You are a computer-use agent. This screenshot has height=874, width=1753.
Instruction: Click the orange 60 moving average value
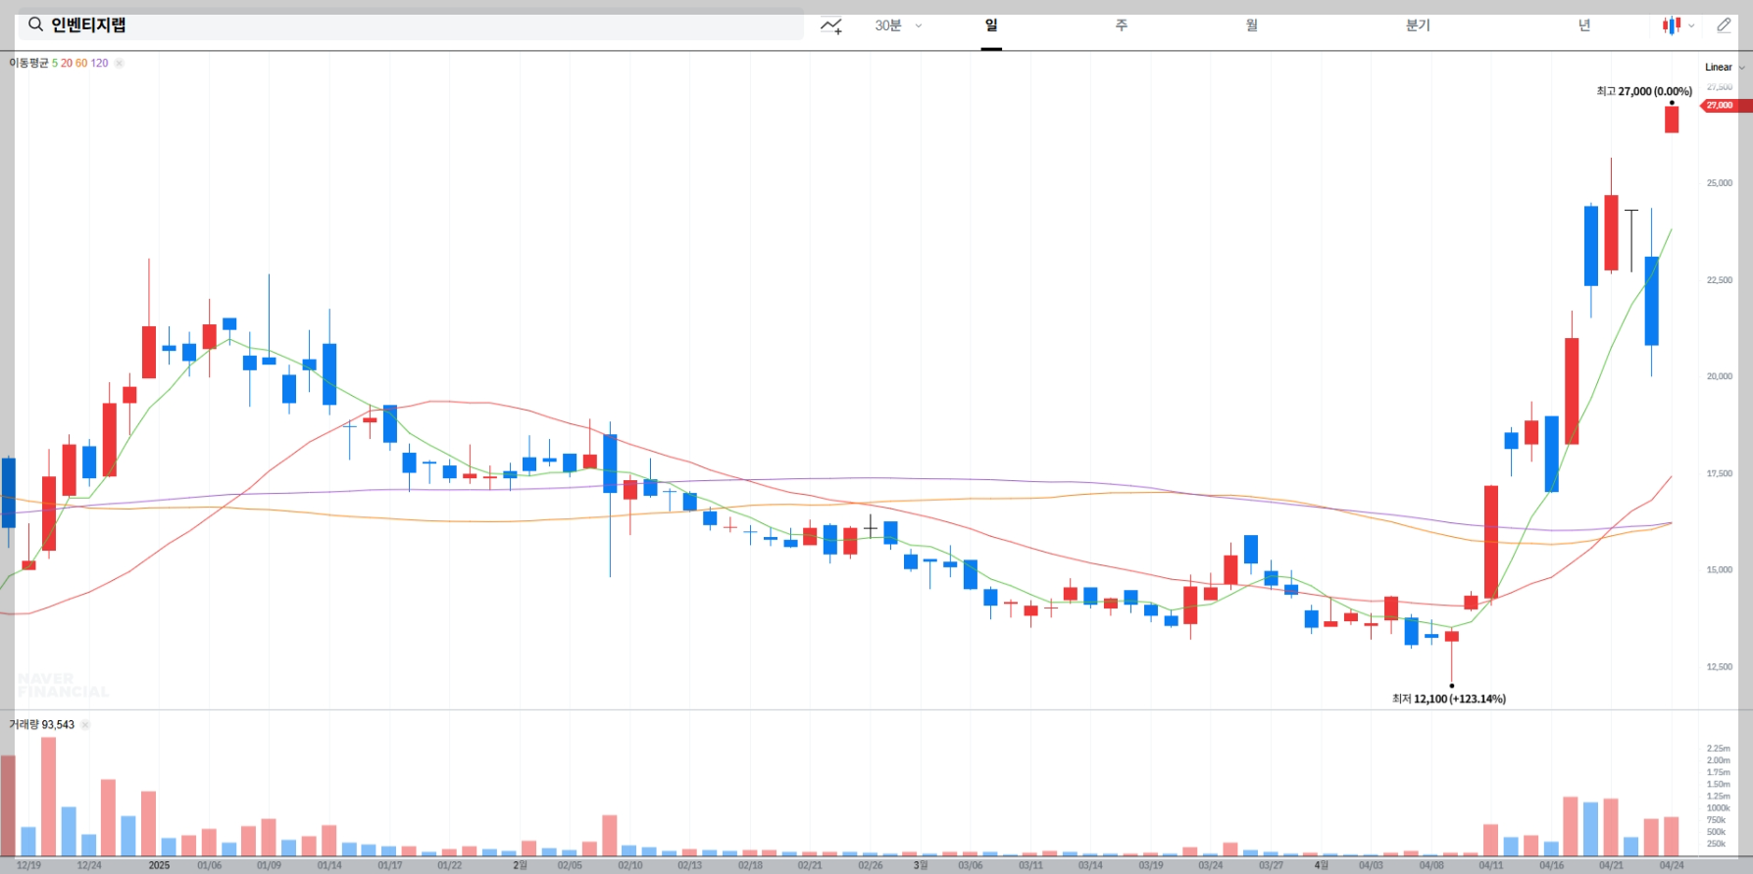coord(81,63)
